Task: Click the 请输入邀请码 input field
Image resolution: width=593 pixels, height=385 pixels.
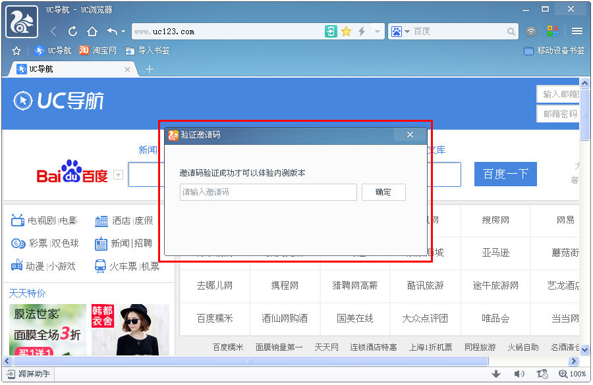Action: [268, 192]
